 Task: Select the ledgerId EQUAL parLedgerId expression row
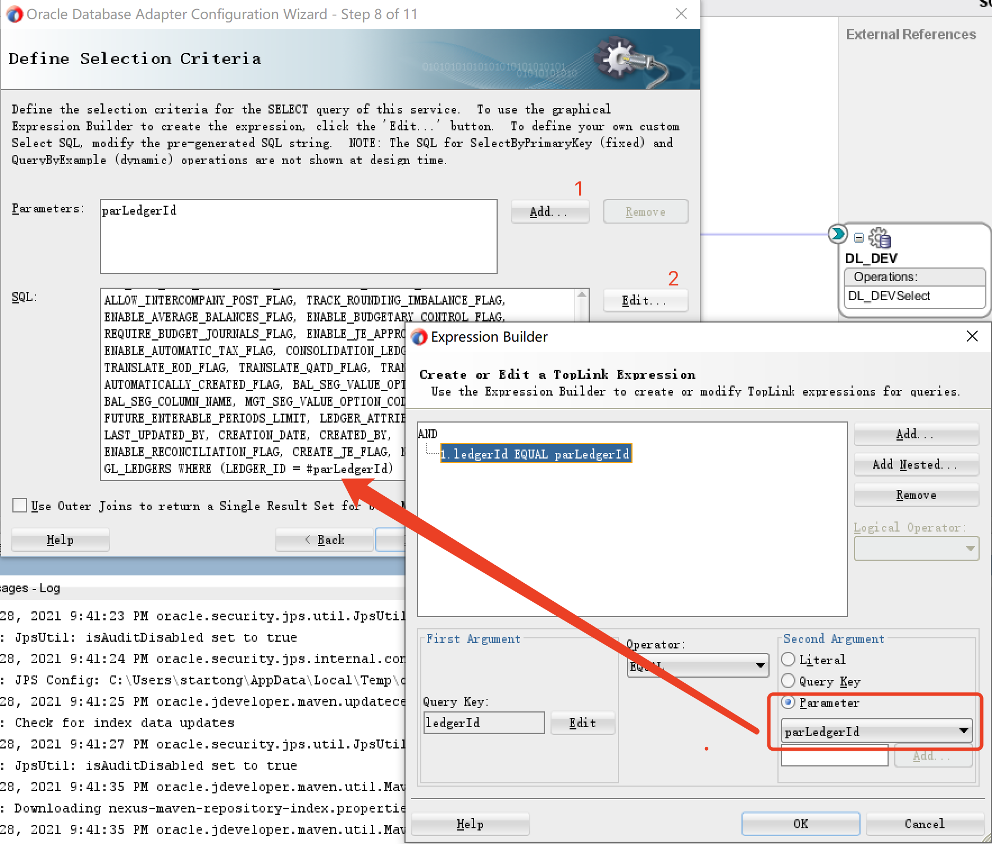536,453
